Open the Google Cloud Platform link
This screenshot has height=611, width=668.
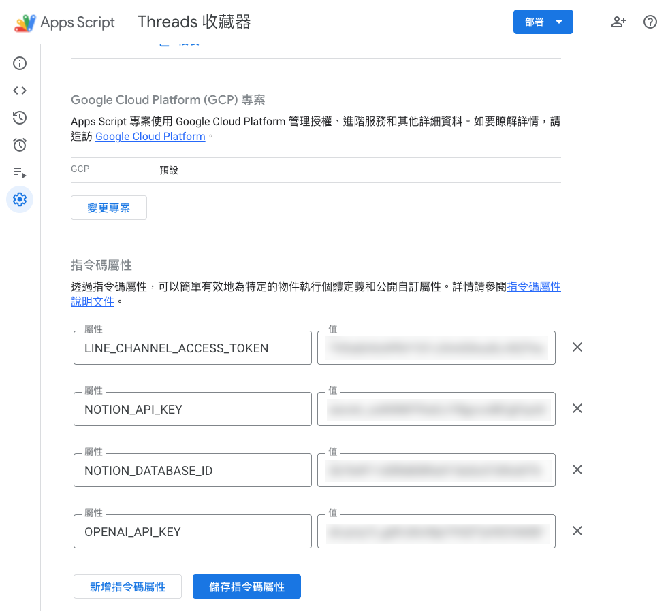pos(150,136)
